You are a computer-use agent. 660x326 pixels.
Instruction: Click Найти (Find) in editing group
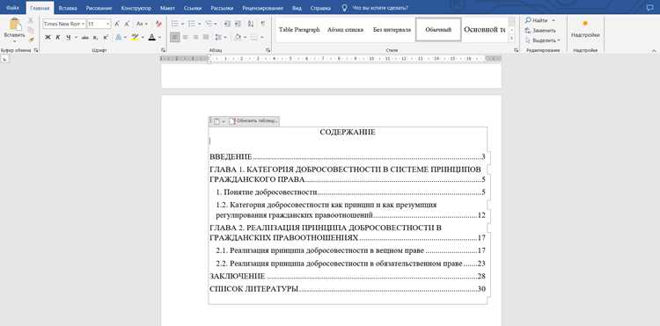click(536, 20)
